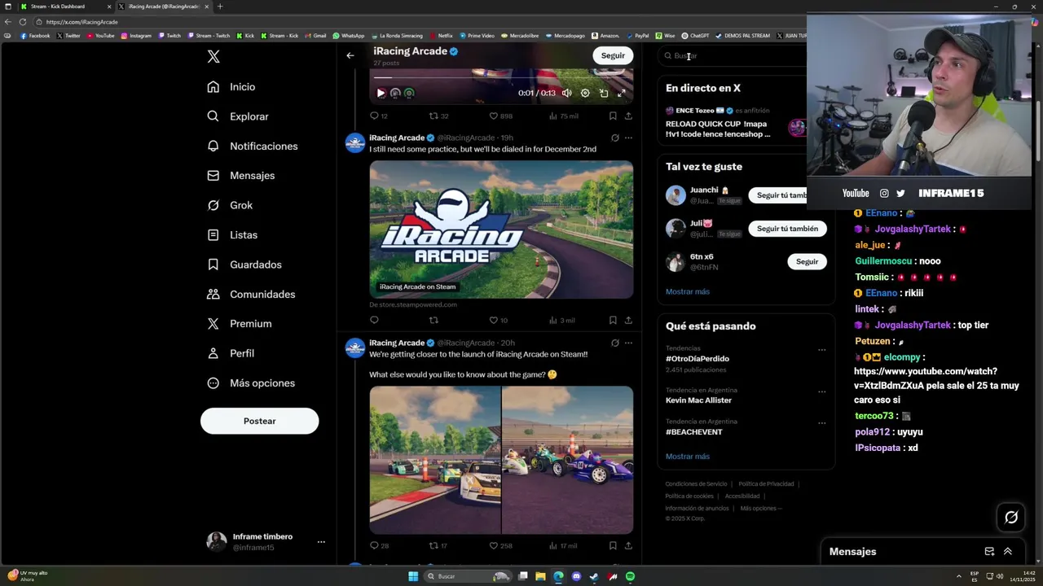Open Spotify from the taskbar
Image resolution: width=1043 pixels, height=586 pixels.
(x=630, y=576)
